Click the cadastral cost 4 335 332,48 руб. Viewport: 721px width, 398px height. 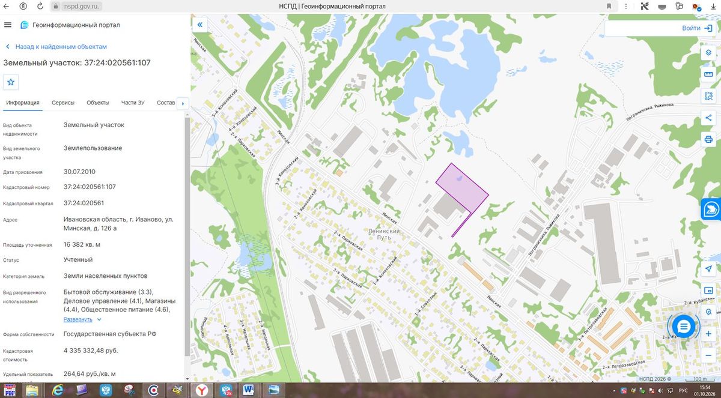(x=91, y=350)
